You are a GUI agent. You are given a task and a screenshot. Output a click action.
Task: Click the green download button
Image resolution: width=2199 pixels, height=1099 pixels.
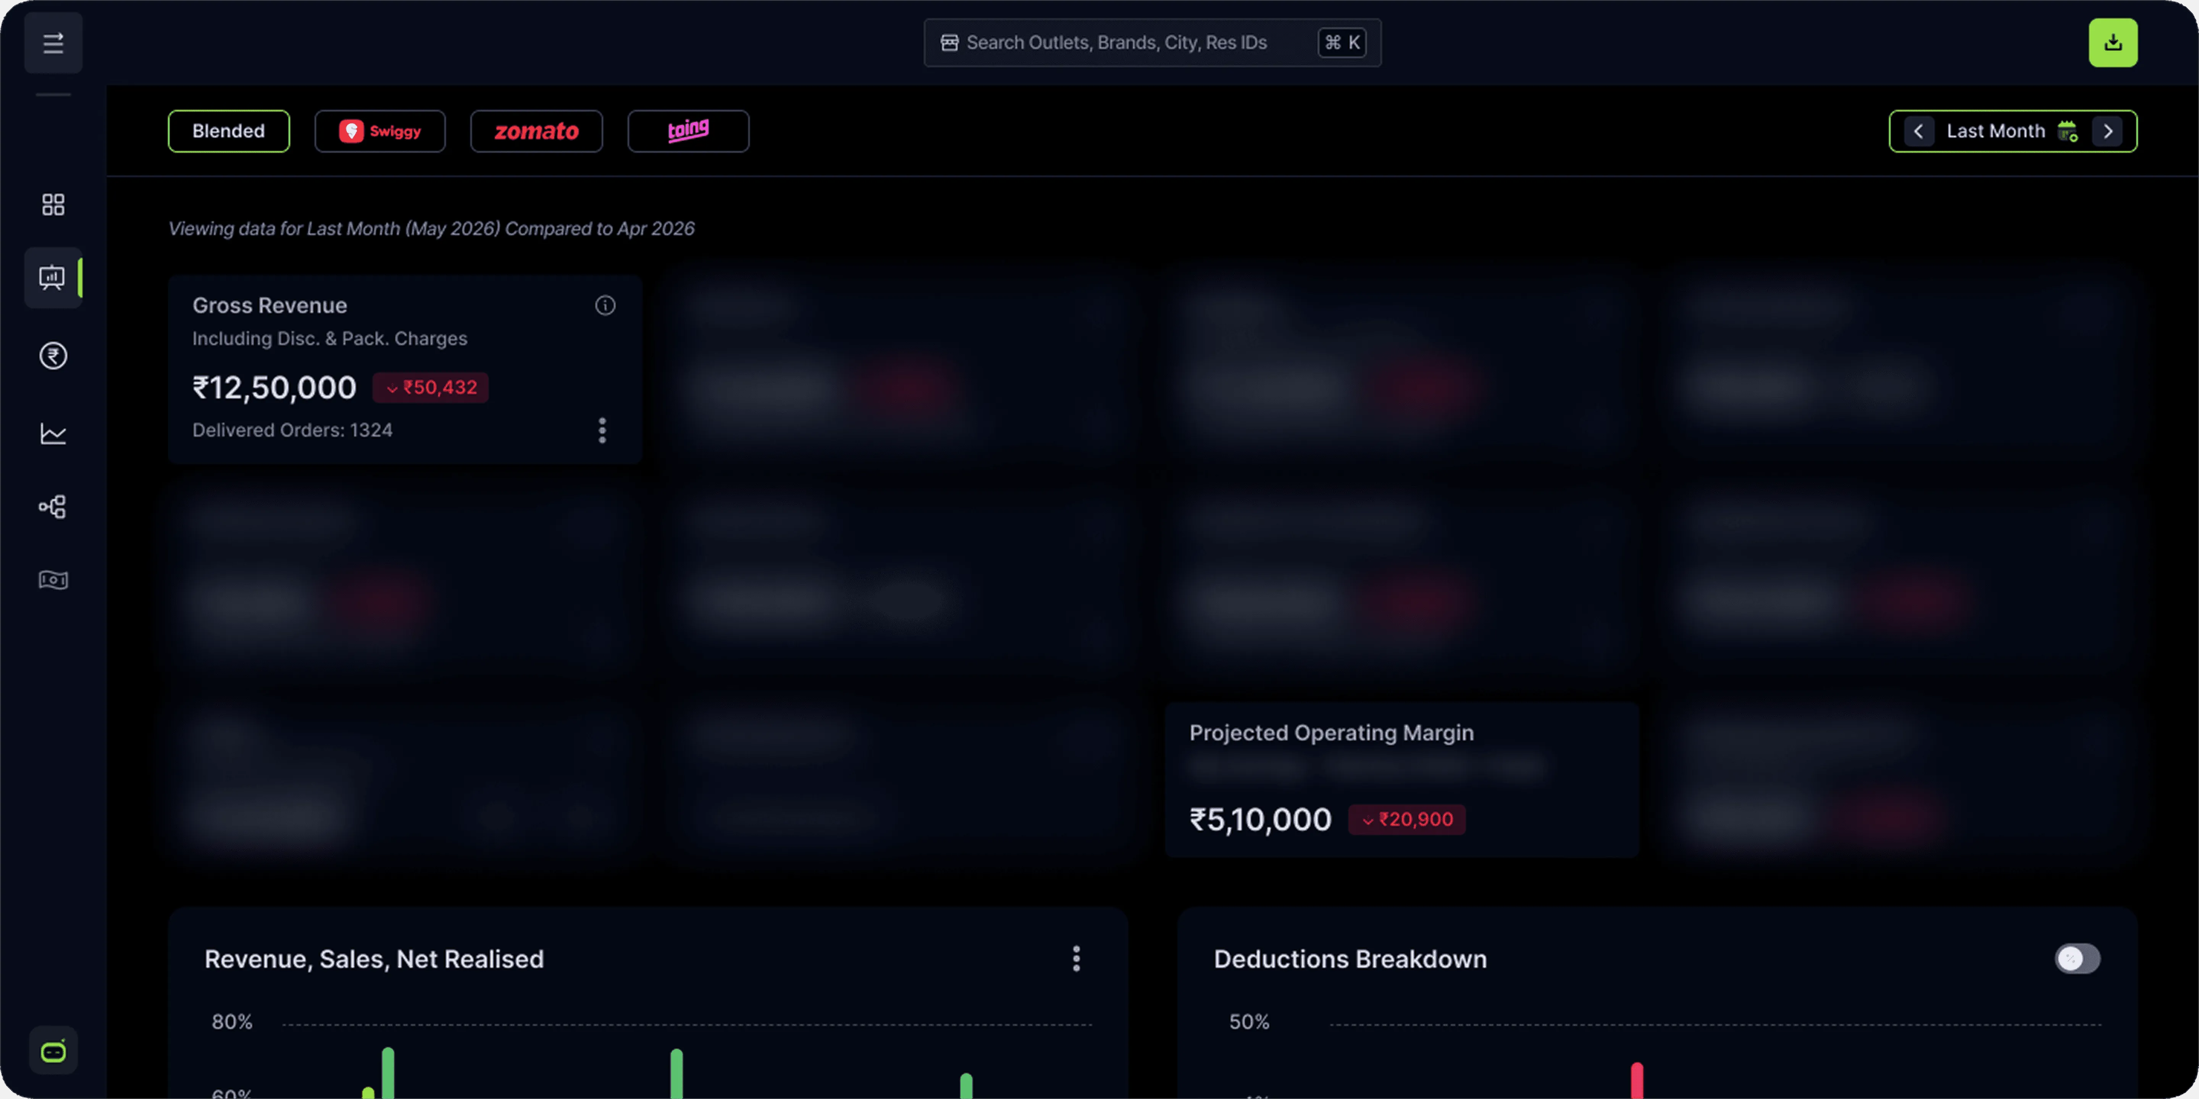[2113, 43]
